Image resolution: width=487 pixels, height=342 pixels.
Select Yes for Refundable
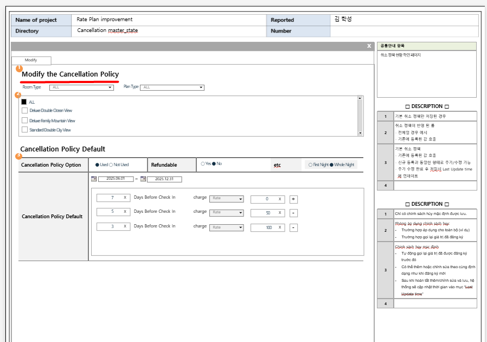203,164
